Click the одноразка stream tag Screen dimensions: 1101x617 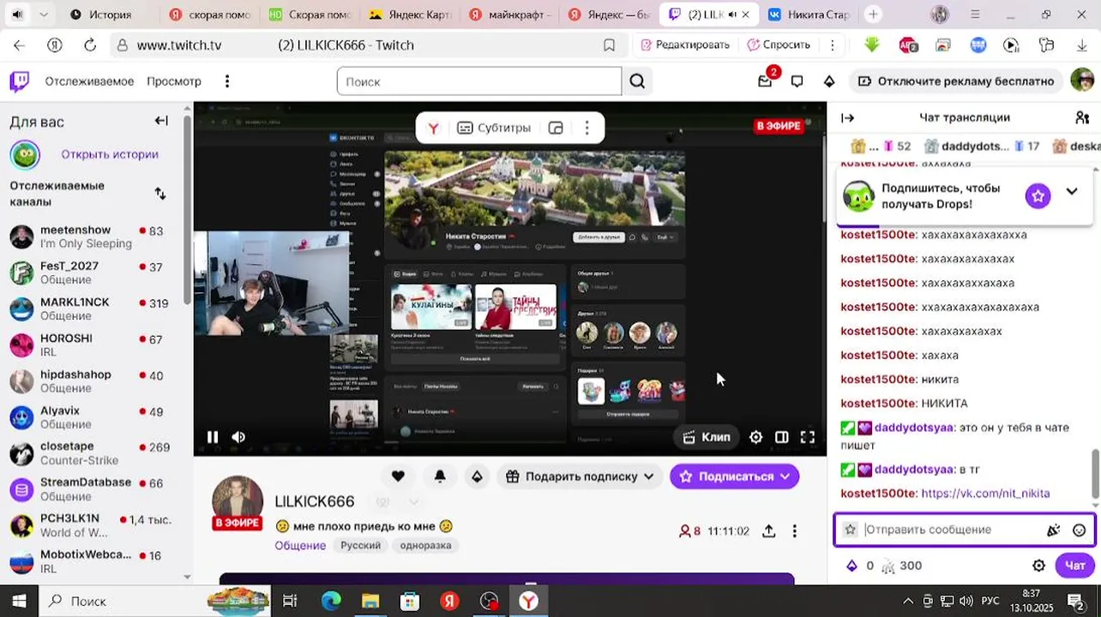pos(425,546)
